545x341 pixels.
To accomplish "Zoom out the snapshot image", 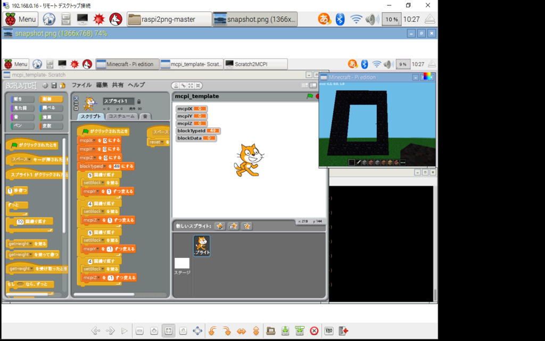I will (140, 331).
